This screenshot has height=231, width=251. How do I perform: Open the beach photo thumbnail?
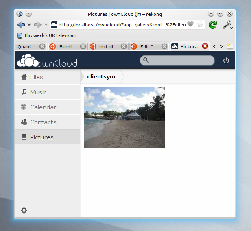124,118
